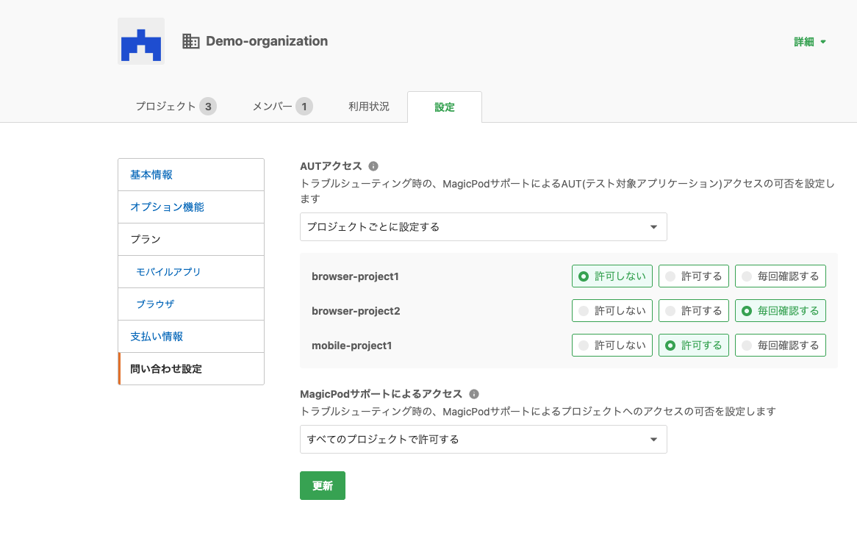Click the organization building icon
The height and width of the screenshot is (558, 857).
coord(191,41)
